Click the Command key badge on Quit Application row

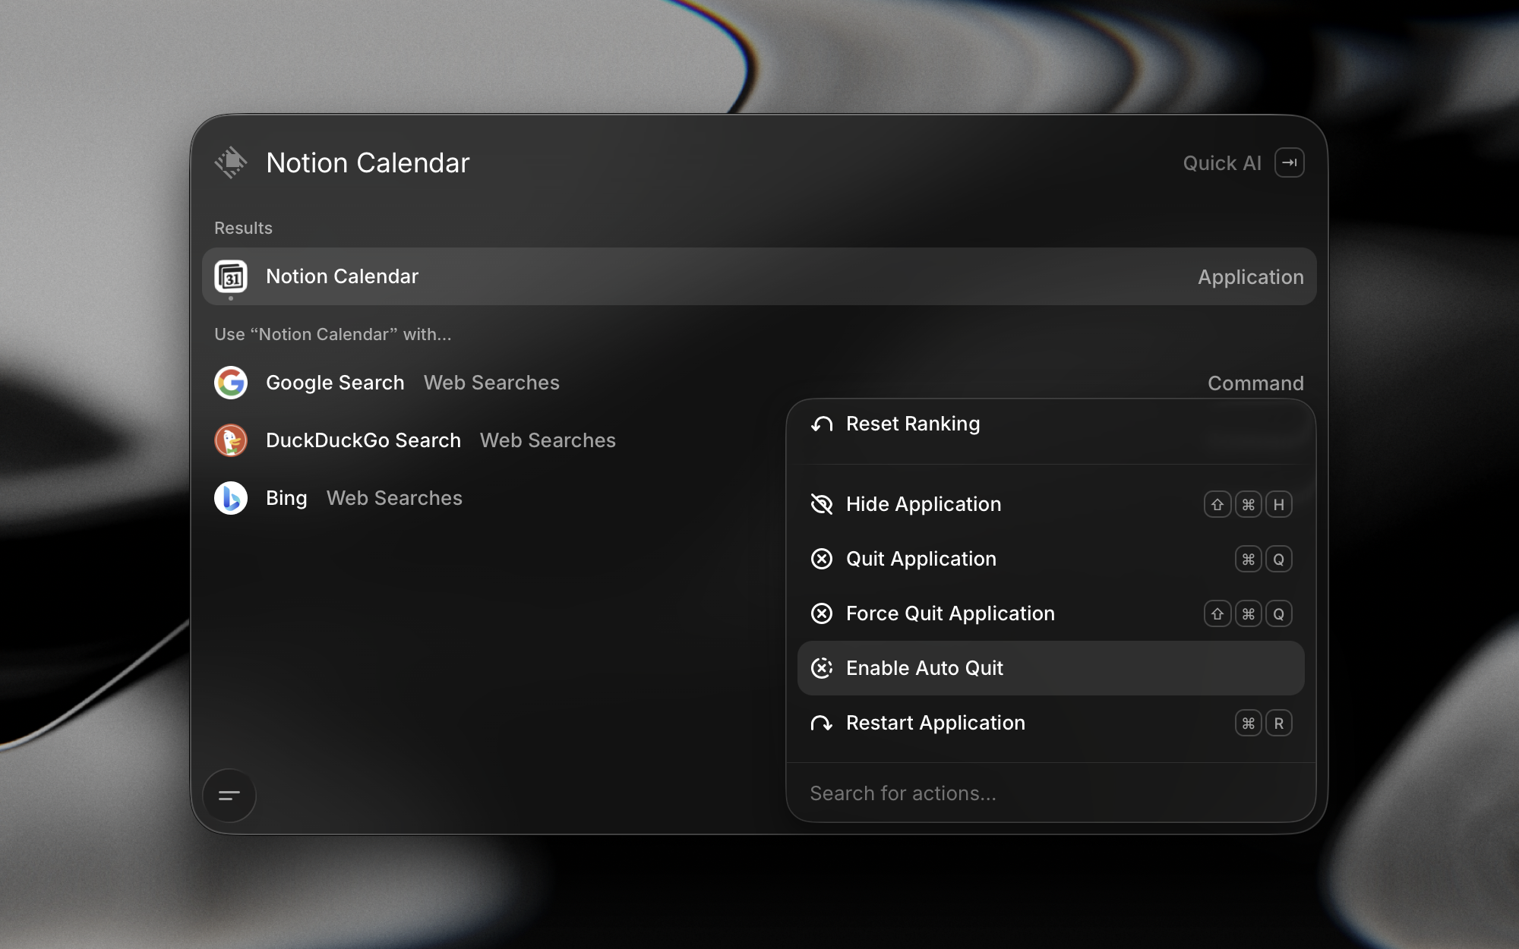1249,559
